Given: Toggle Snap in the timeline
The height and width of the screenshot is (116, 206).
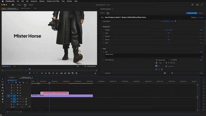Looking at the screenshot, I should pos(12,82).
